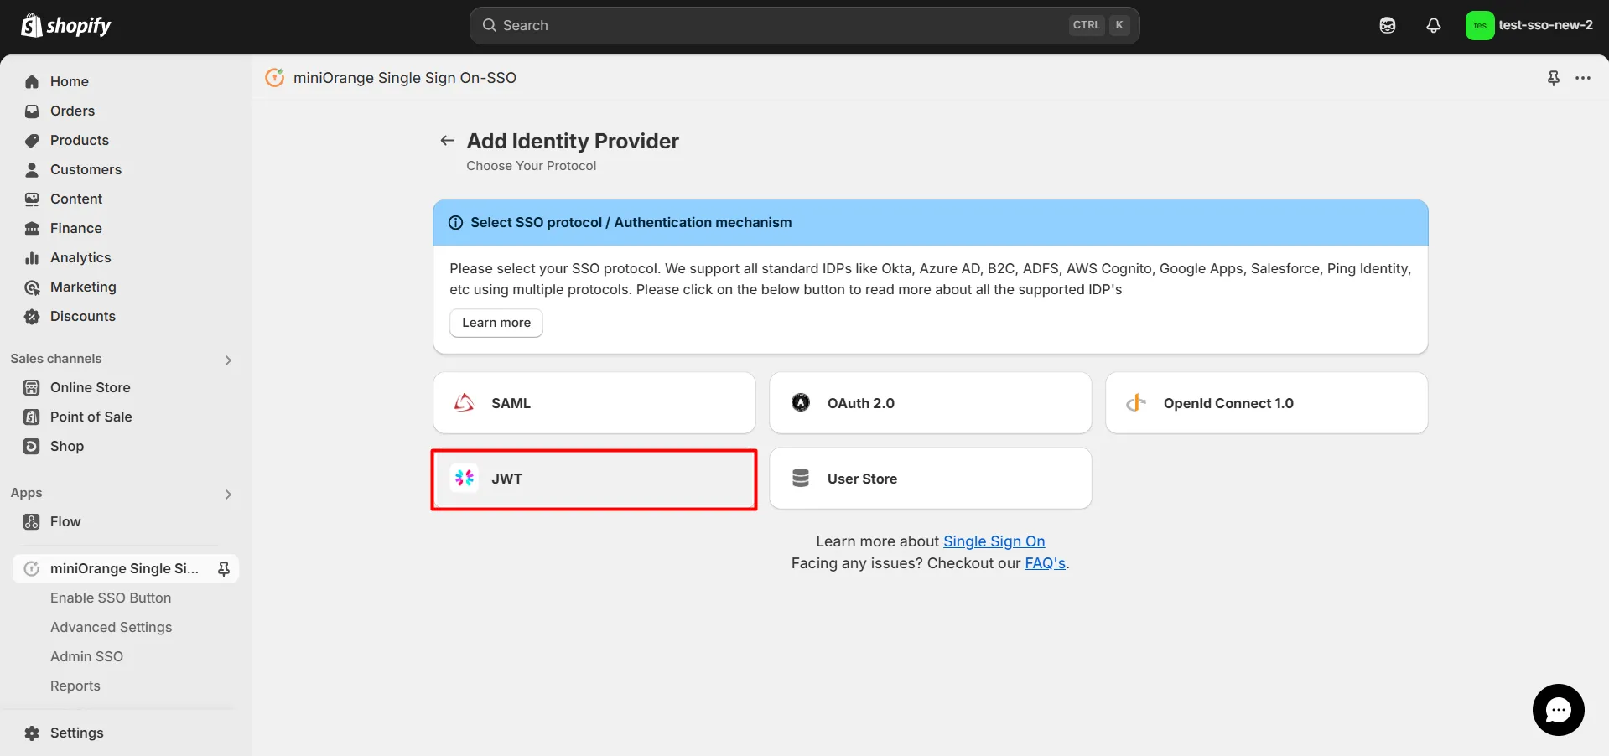Click the Point of Sale icon
1609x756 pixels.
32,417
